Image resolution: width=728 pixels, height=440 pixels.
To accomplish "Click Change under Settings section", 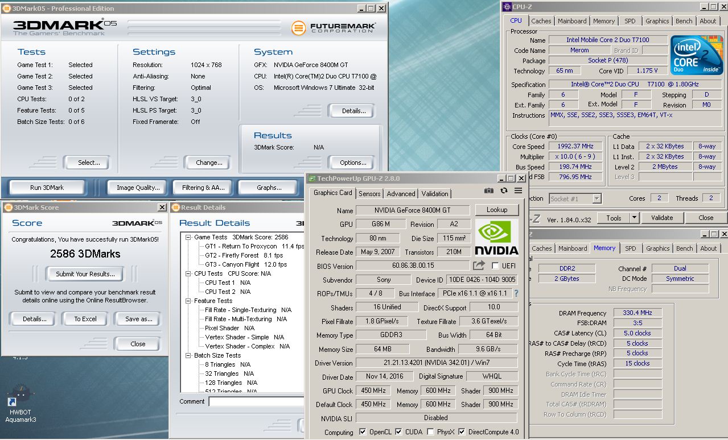I will point(209,163).
